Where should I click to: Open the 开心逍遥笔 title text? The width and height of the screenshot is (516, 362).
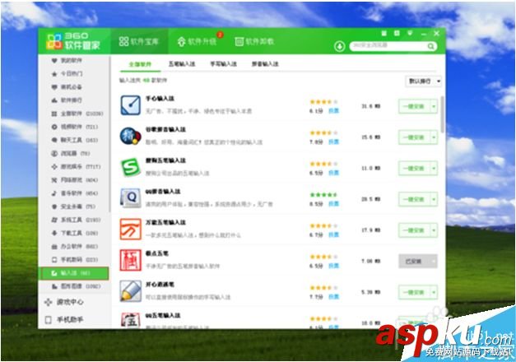[x=160, y=285]
